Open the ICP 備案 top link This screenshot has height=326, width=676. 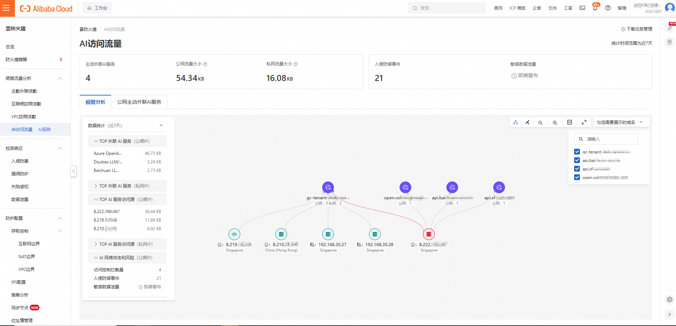coord(517,8)
